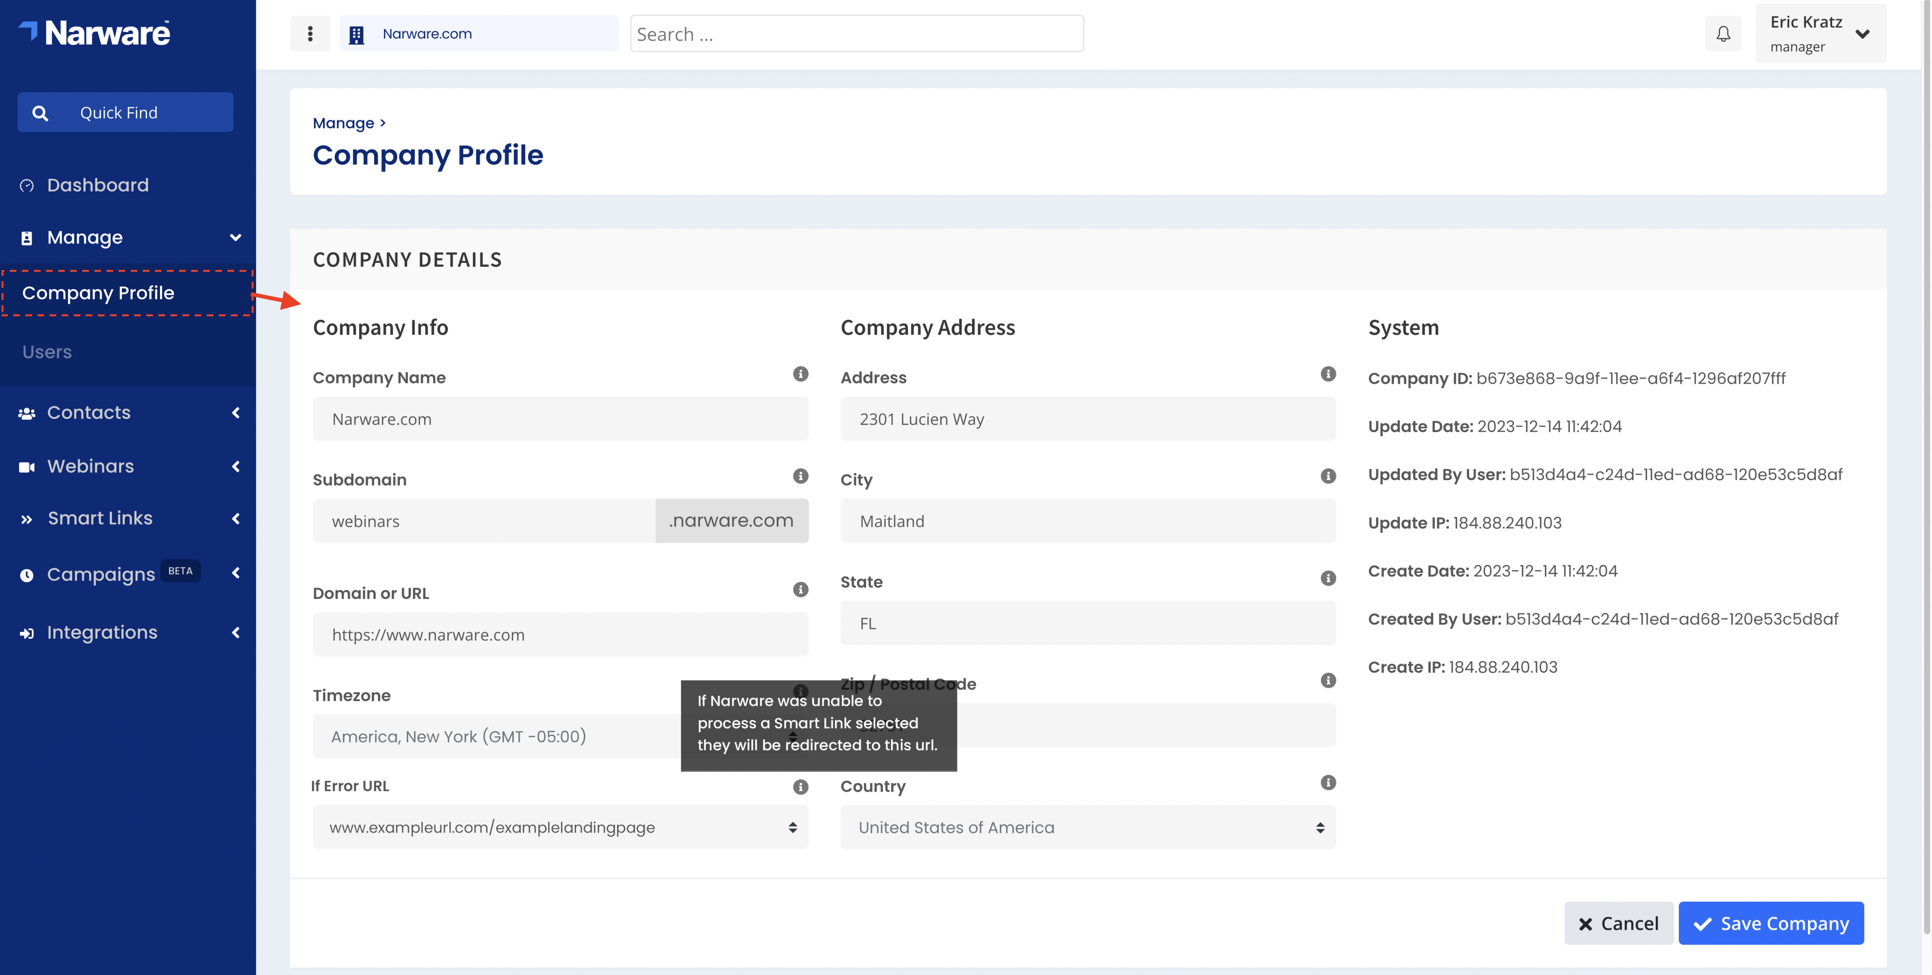Image resolution: width=1932 pixels, height=975 pixels.
Task: Click the Cancel button
Action: [1618, 923]
